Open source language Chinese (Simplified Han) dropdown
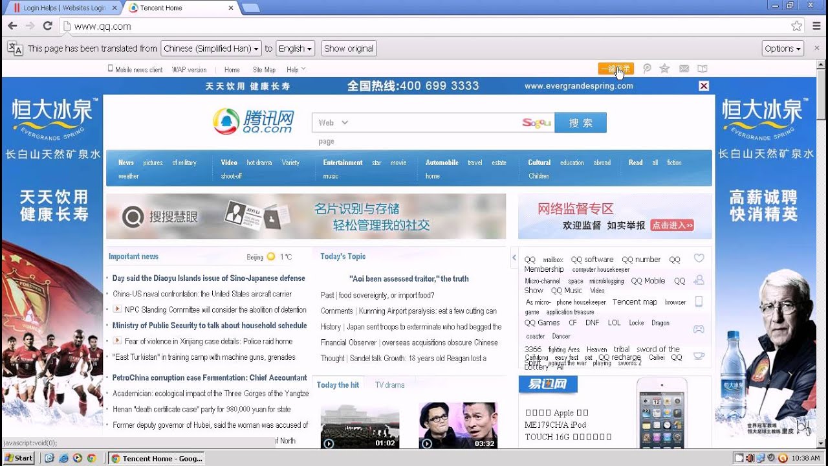 (x=211, y=49)
